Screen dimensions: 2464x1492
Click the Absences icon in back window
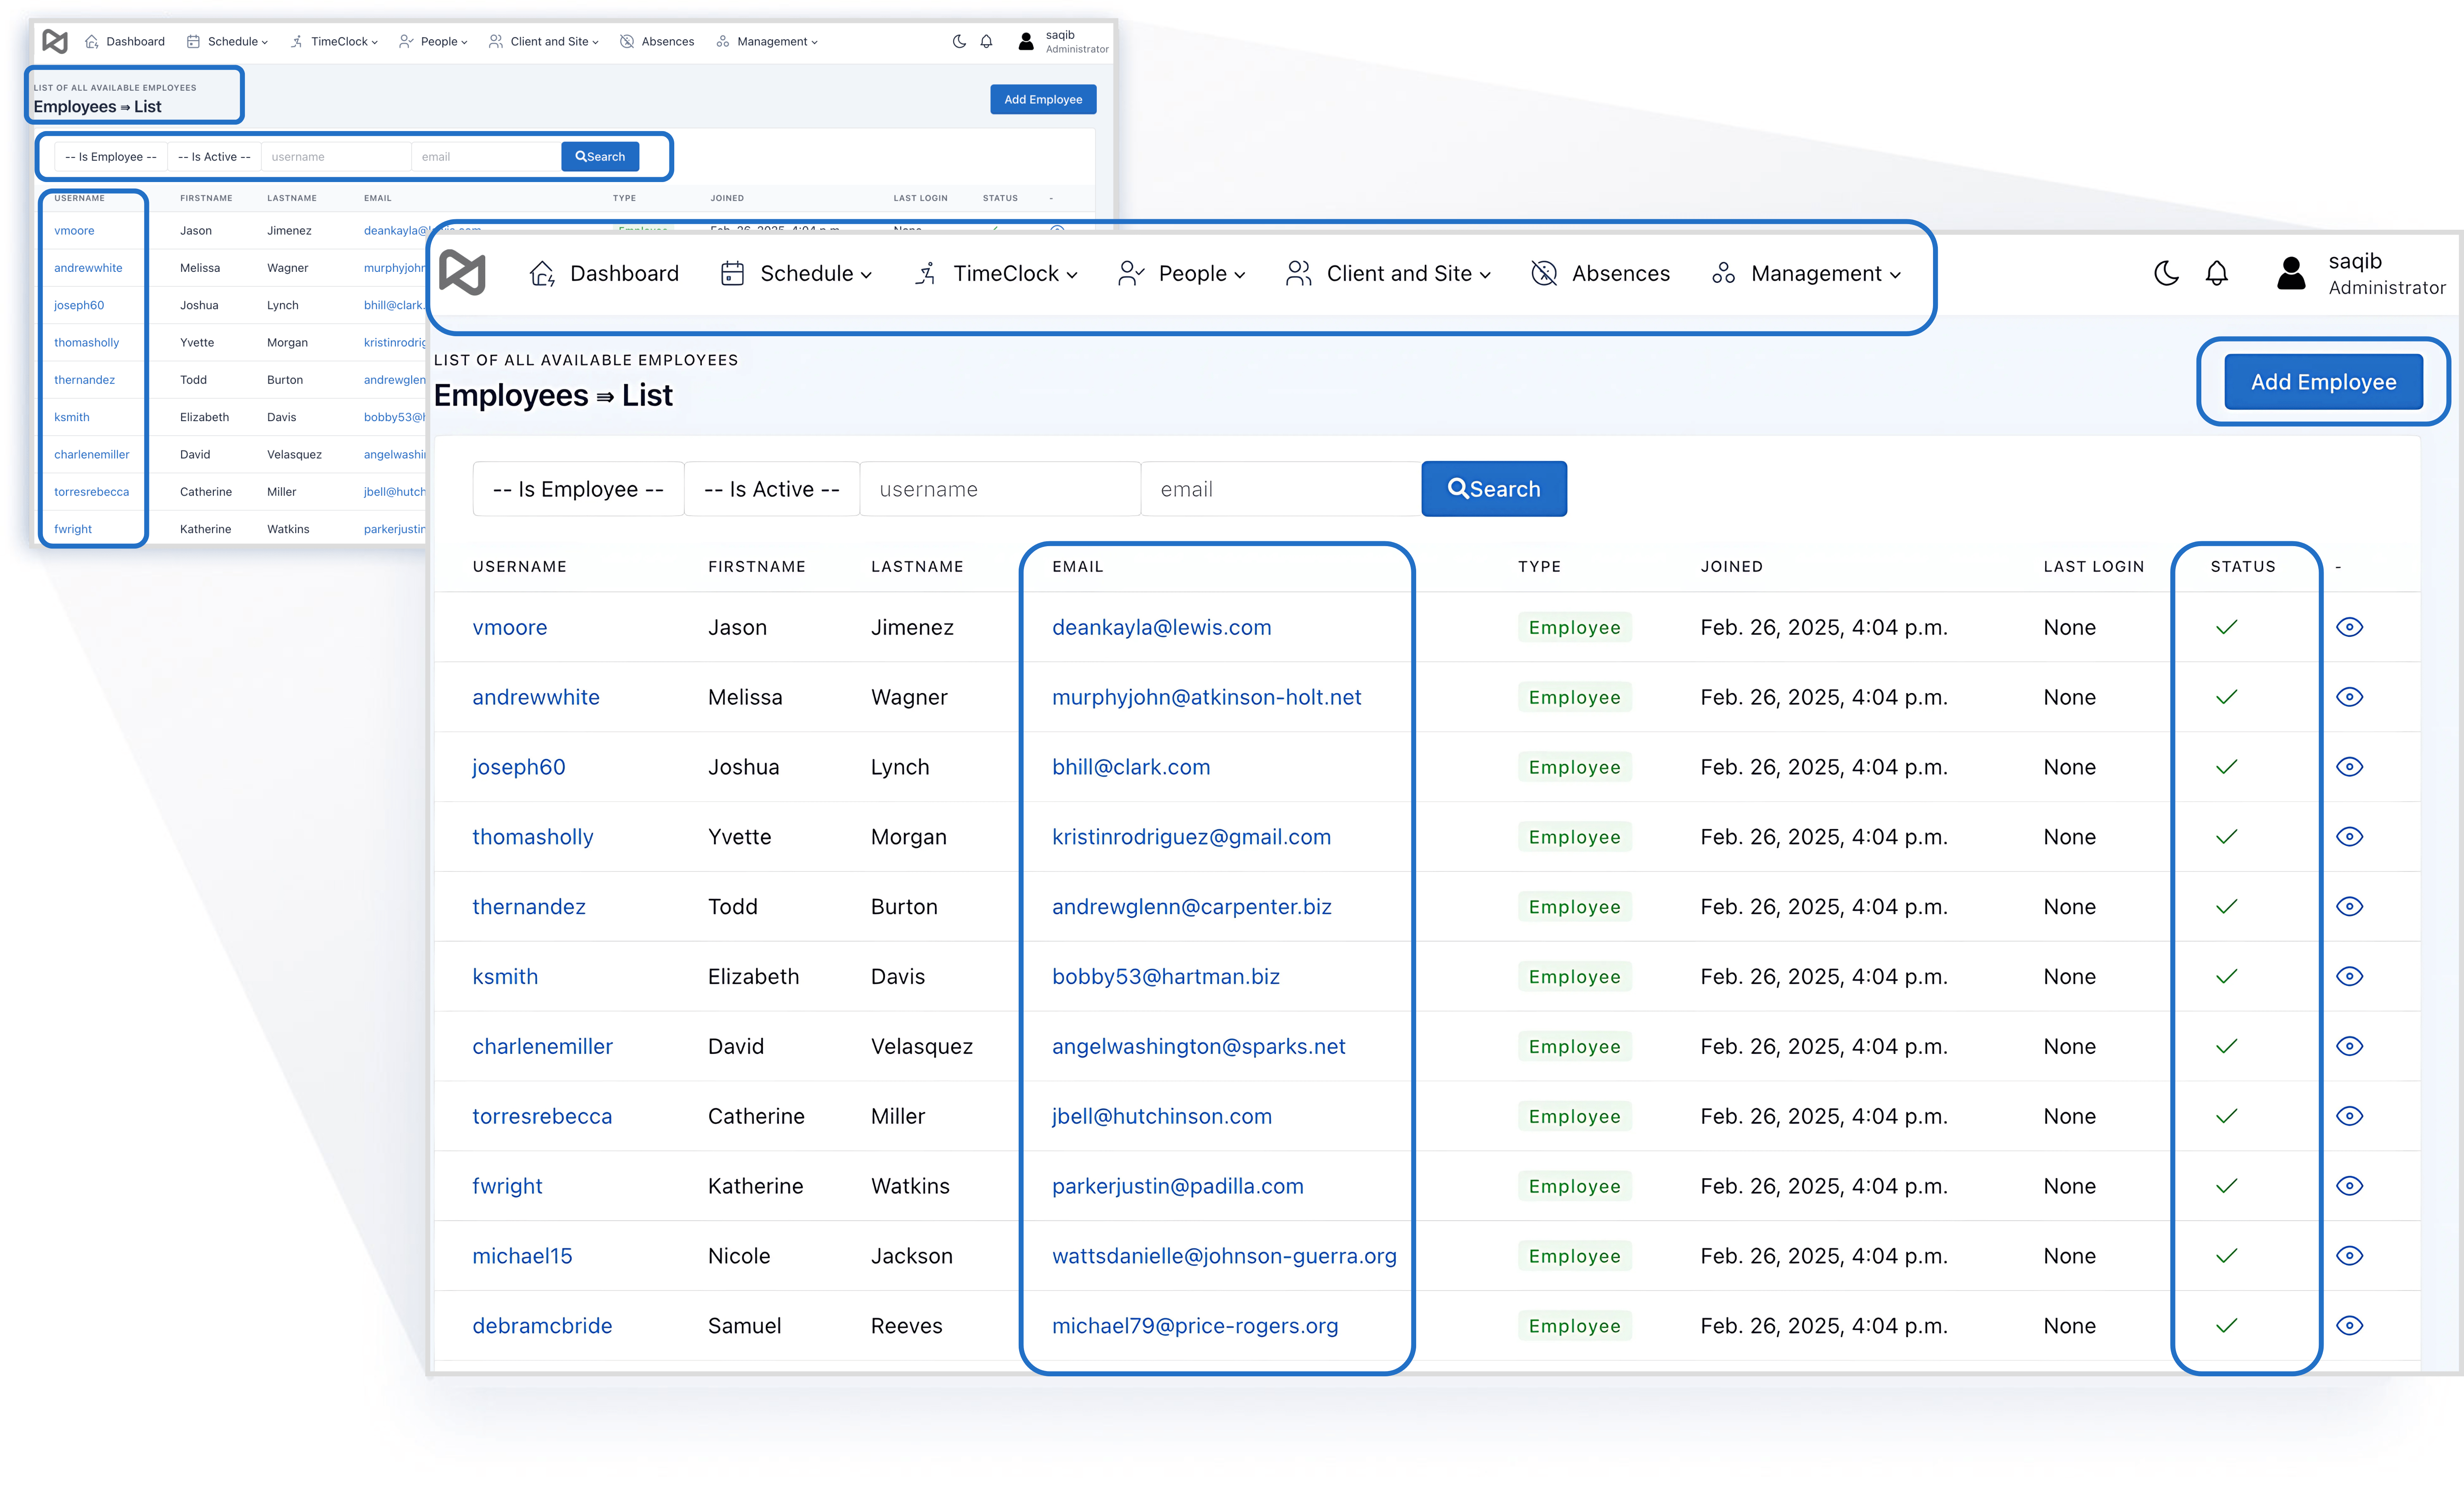coord(627,41)
